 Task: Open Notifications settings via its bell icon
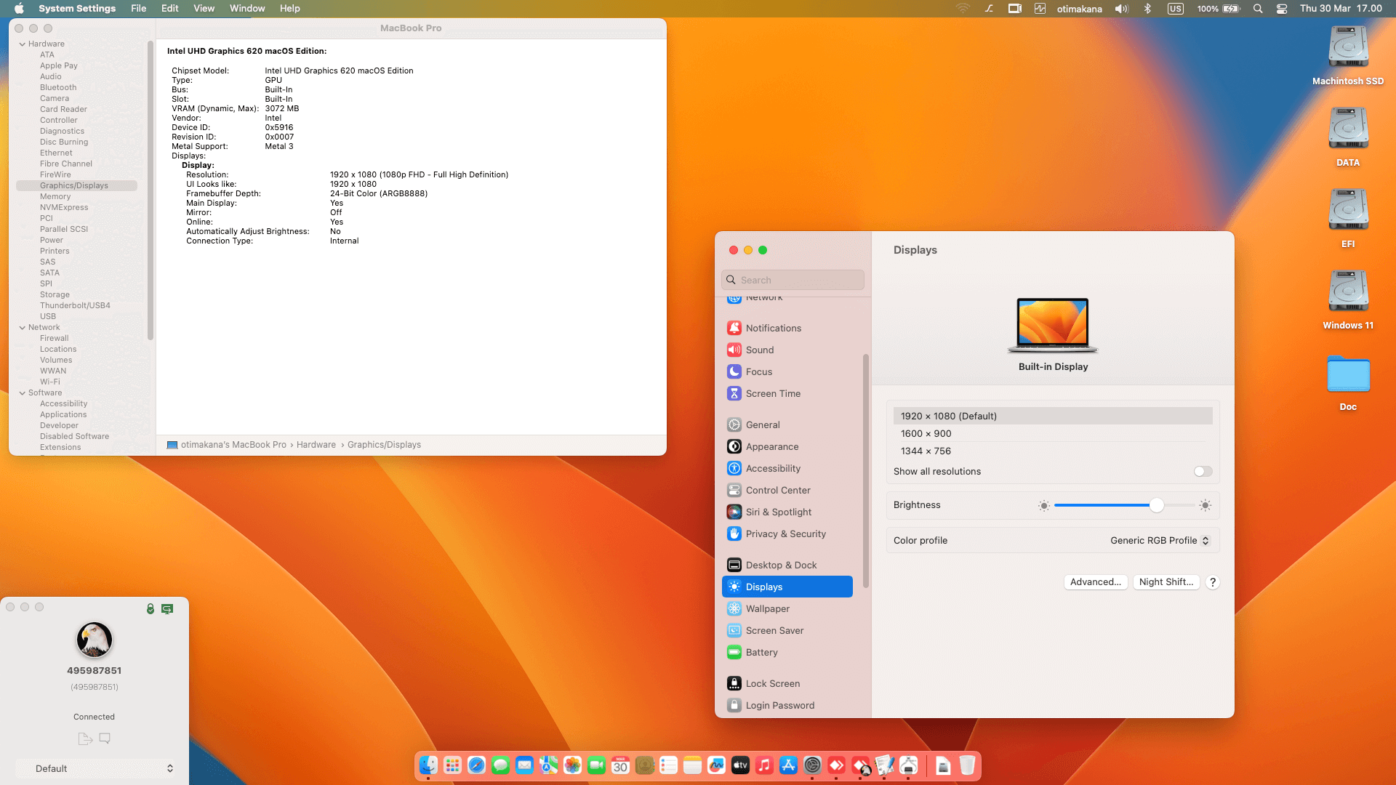(734, 328)
